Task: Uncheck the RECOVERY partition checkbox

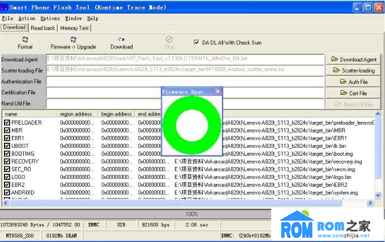Action: click(x=7, y=161)
